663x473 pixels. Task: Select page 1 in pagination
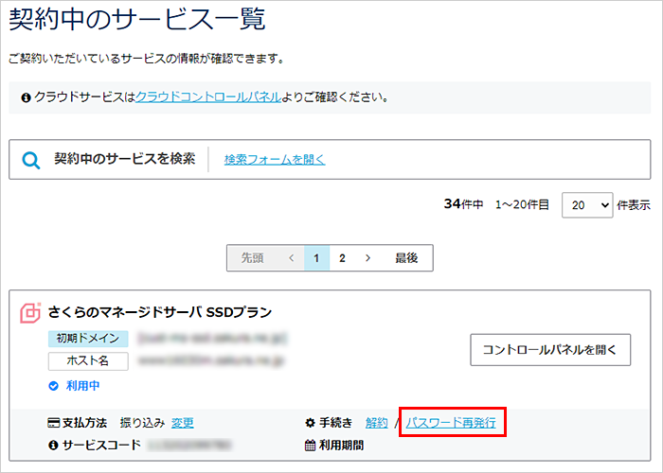tap(316, 257)
